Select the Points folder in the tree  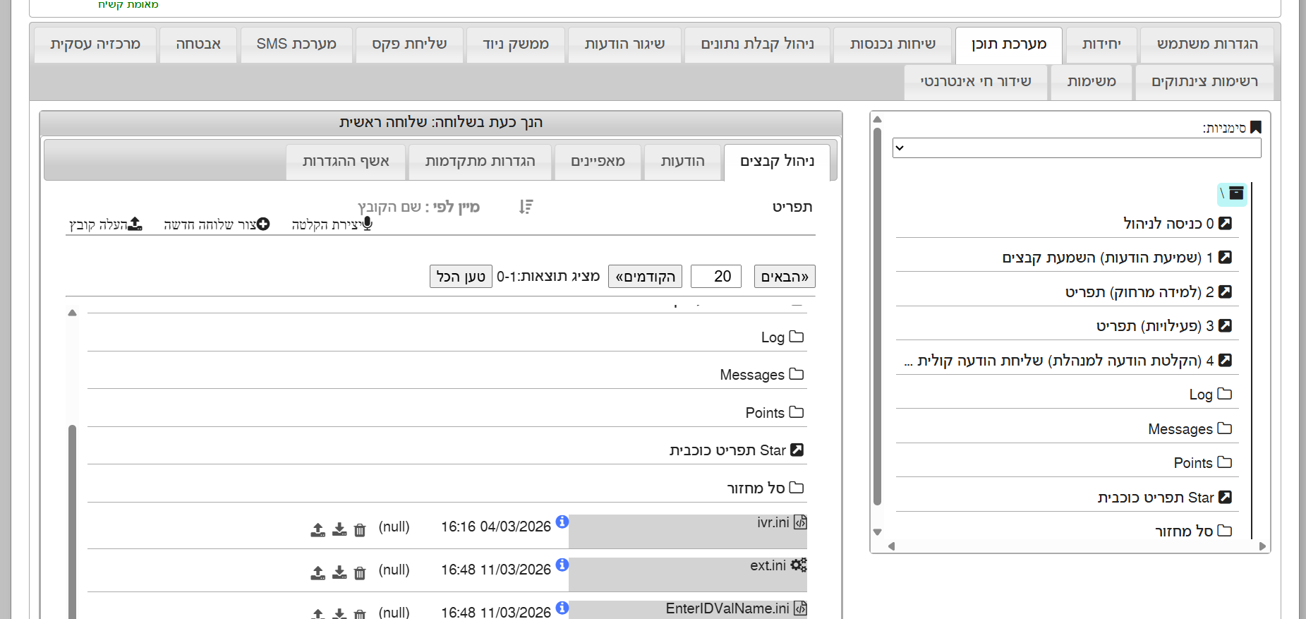[1202, 463]
